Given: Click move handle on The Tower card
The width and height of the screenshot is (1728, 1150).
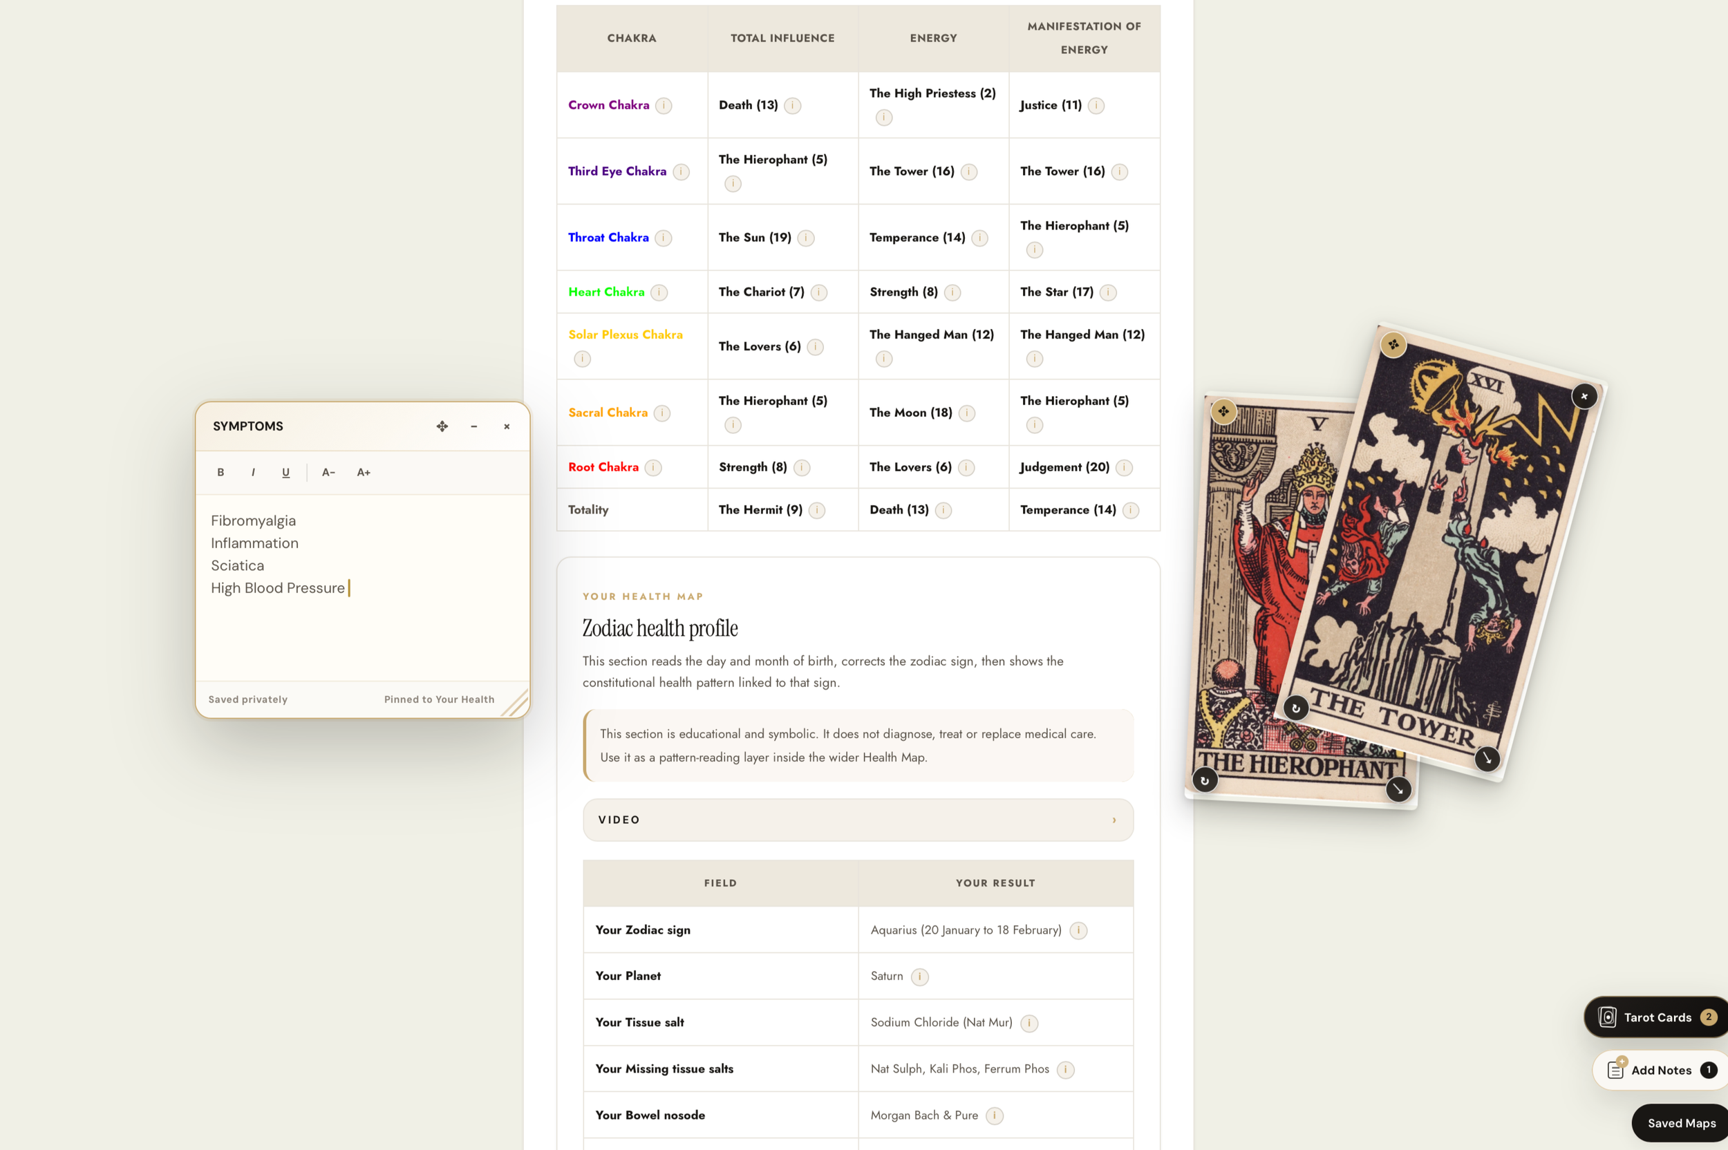Looking at the screenshot, I should (x=1393, y=344).
